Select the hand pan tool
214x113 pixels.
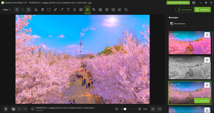click(x=43, y=10)
